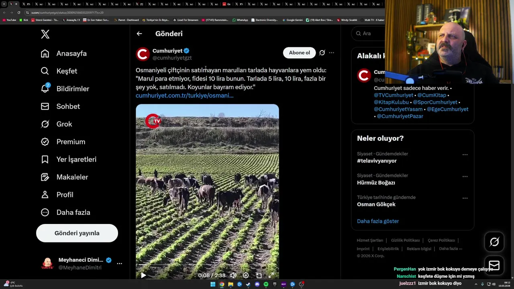The width and height of the screenshot is (514, 289).
Task: Go back with the arrow next to Gönderi
Action: pyautogui.click(x=139, y=34)
